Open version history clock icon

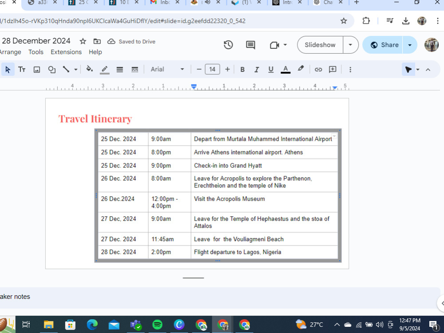[228, 45]
